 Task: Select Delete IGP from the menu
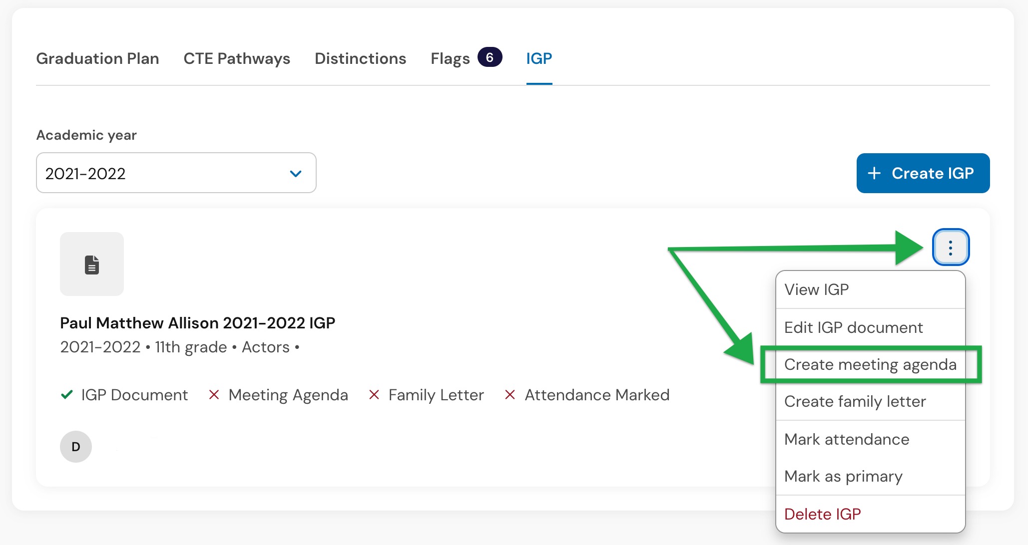click(871, 514)
